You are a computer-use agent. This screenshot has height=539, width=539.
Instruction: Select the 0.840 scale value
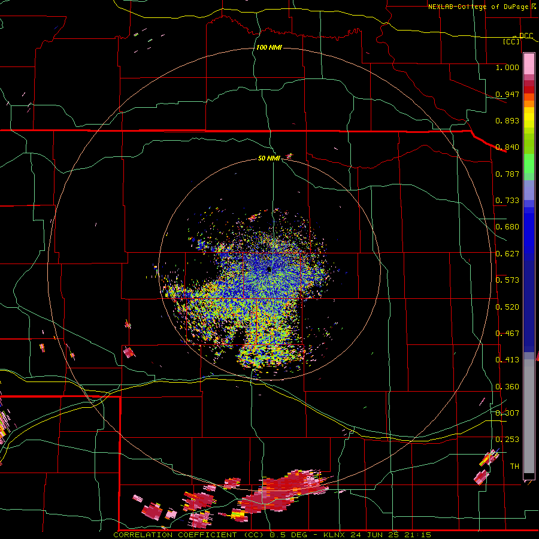click(x=507, y=147)
